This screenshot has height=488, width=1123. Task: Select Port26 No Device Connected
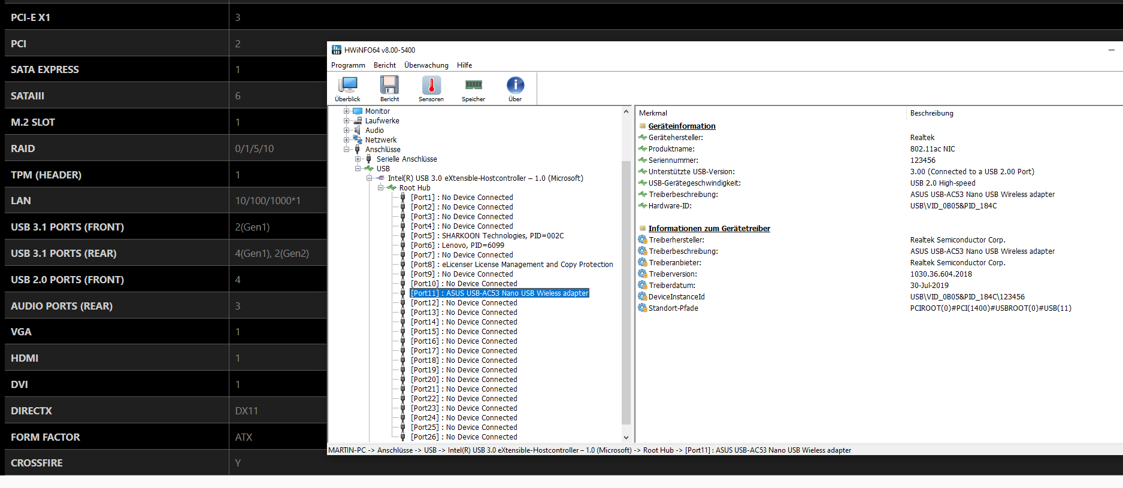coord(464,437)
